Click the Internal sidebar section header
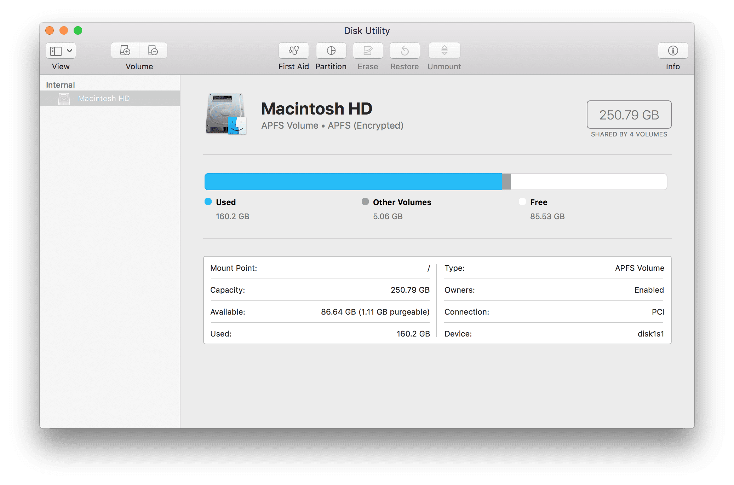Image resolution: width=734 pixels, height=485 pixels. [61, 85]
